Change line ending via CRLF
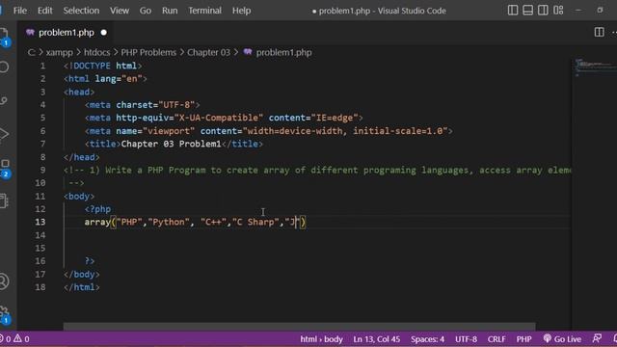617x347 pixels. [496, 338]
